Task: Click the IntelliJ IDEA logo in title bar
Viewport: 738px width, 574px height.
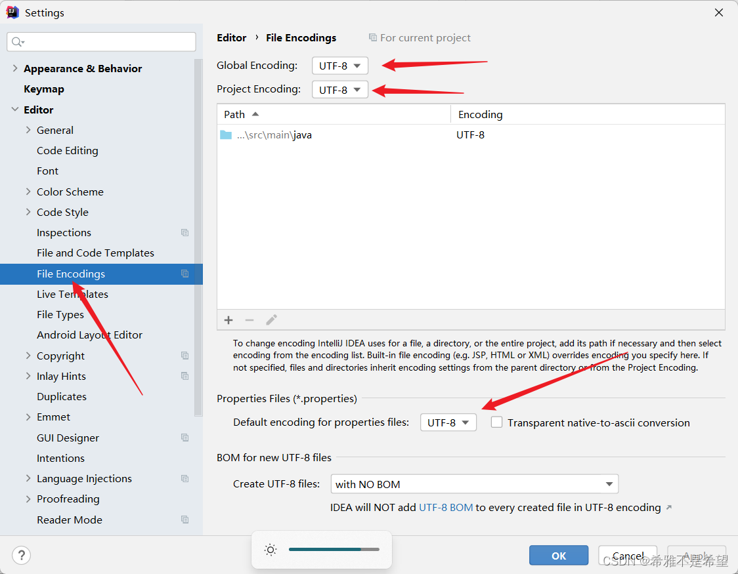Action: tap(12, 12)
